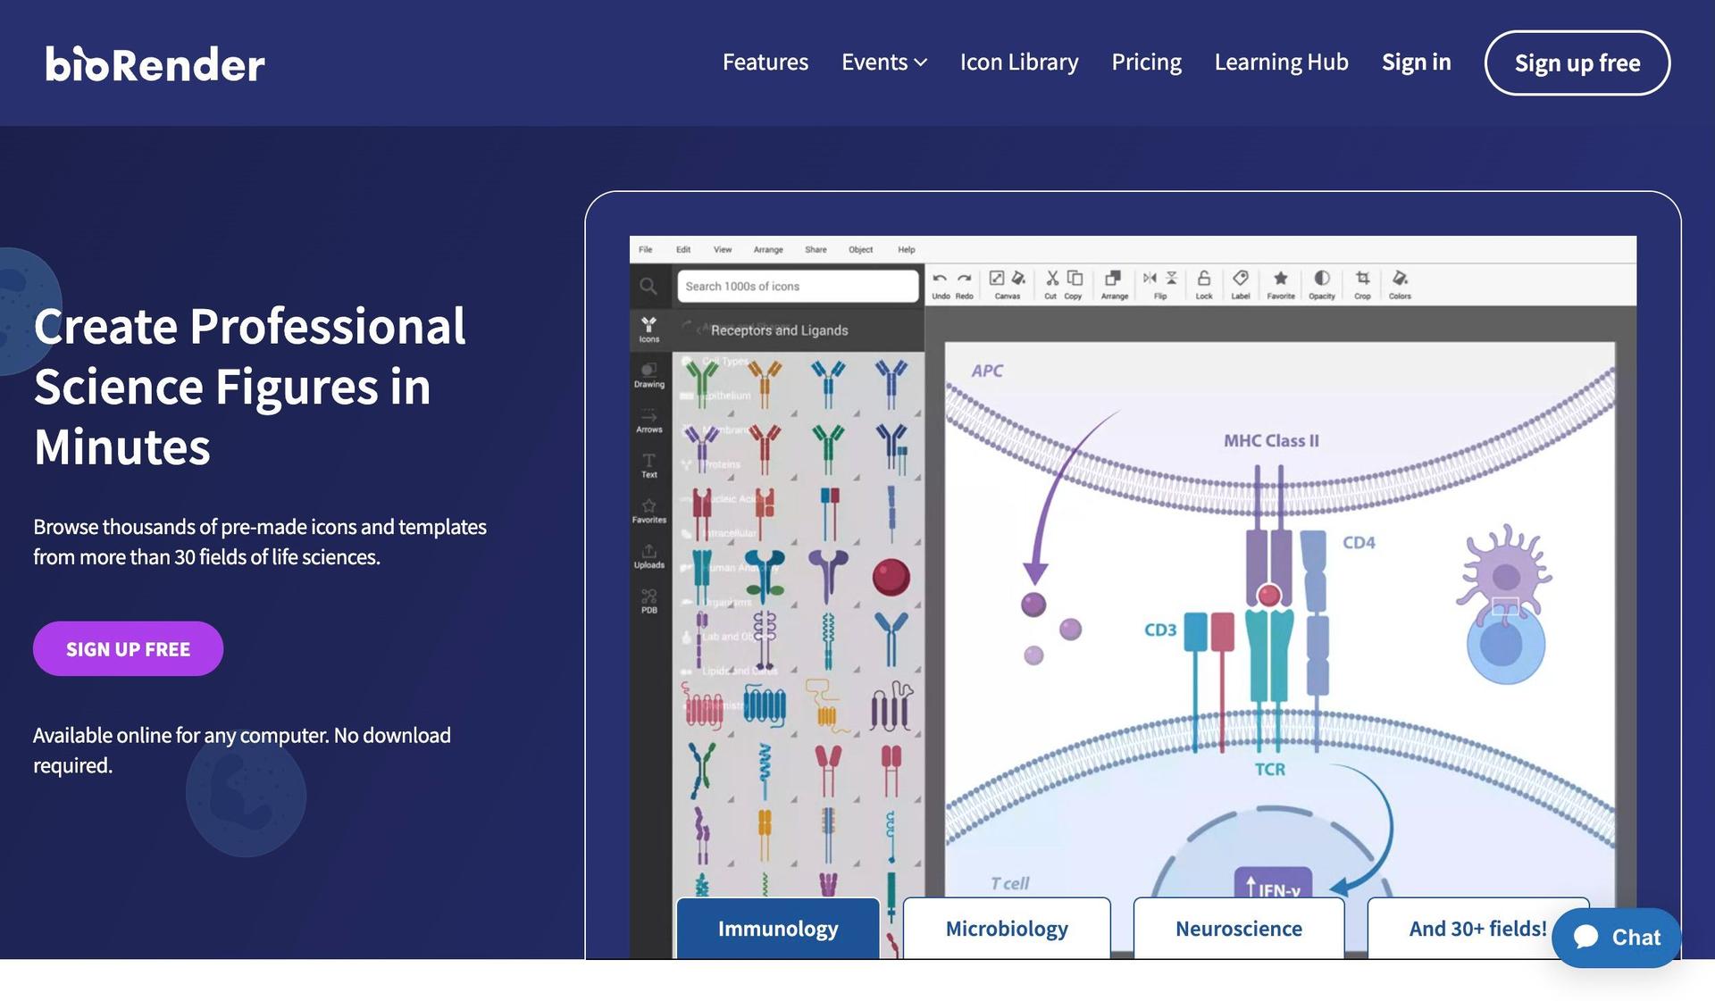This screenshot has width=1715, height=1001.
Task: Open the Features page
Action: click(765, 62)
